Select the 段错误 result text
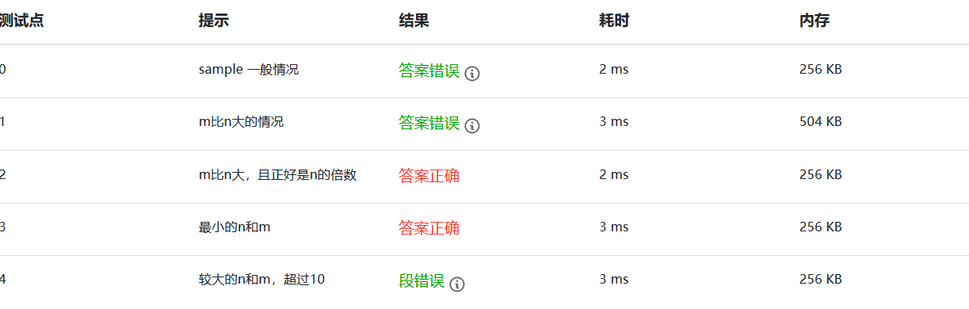Image resolution: width=969 pixels, height=309 pixels. click(x=422, y=280)
